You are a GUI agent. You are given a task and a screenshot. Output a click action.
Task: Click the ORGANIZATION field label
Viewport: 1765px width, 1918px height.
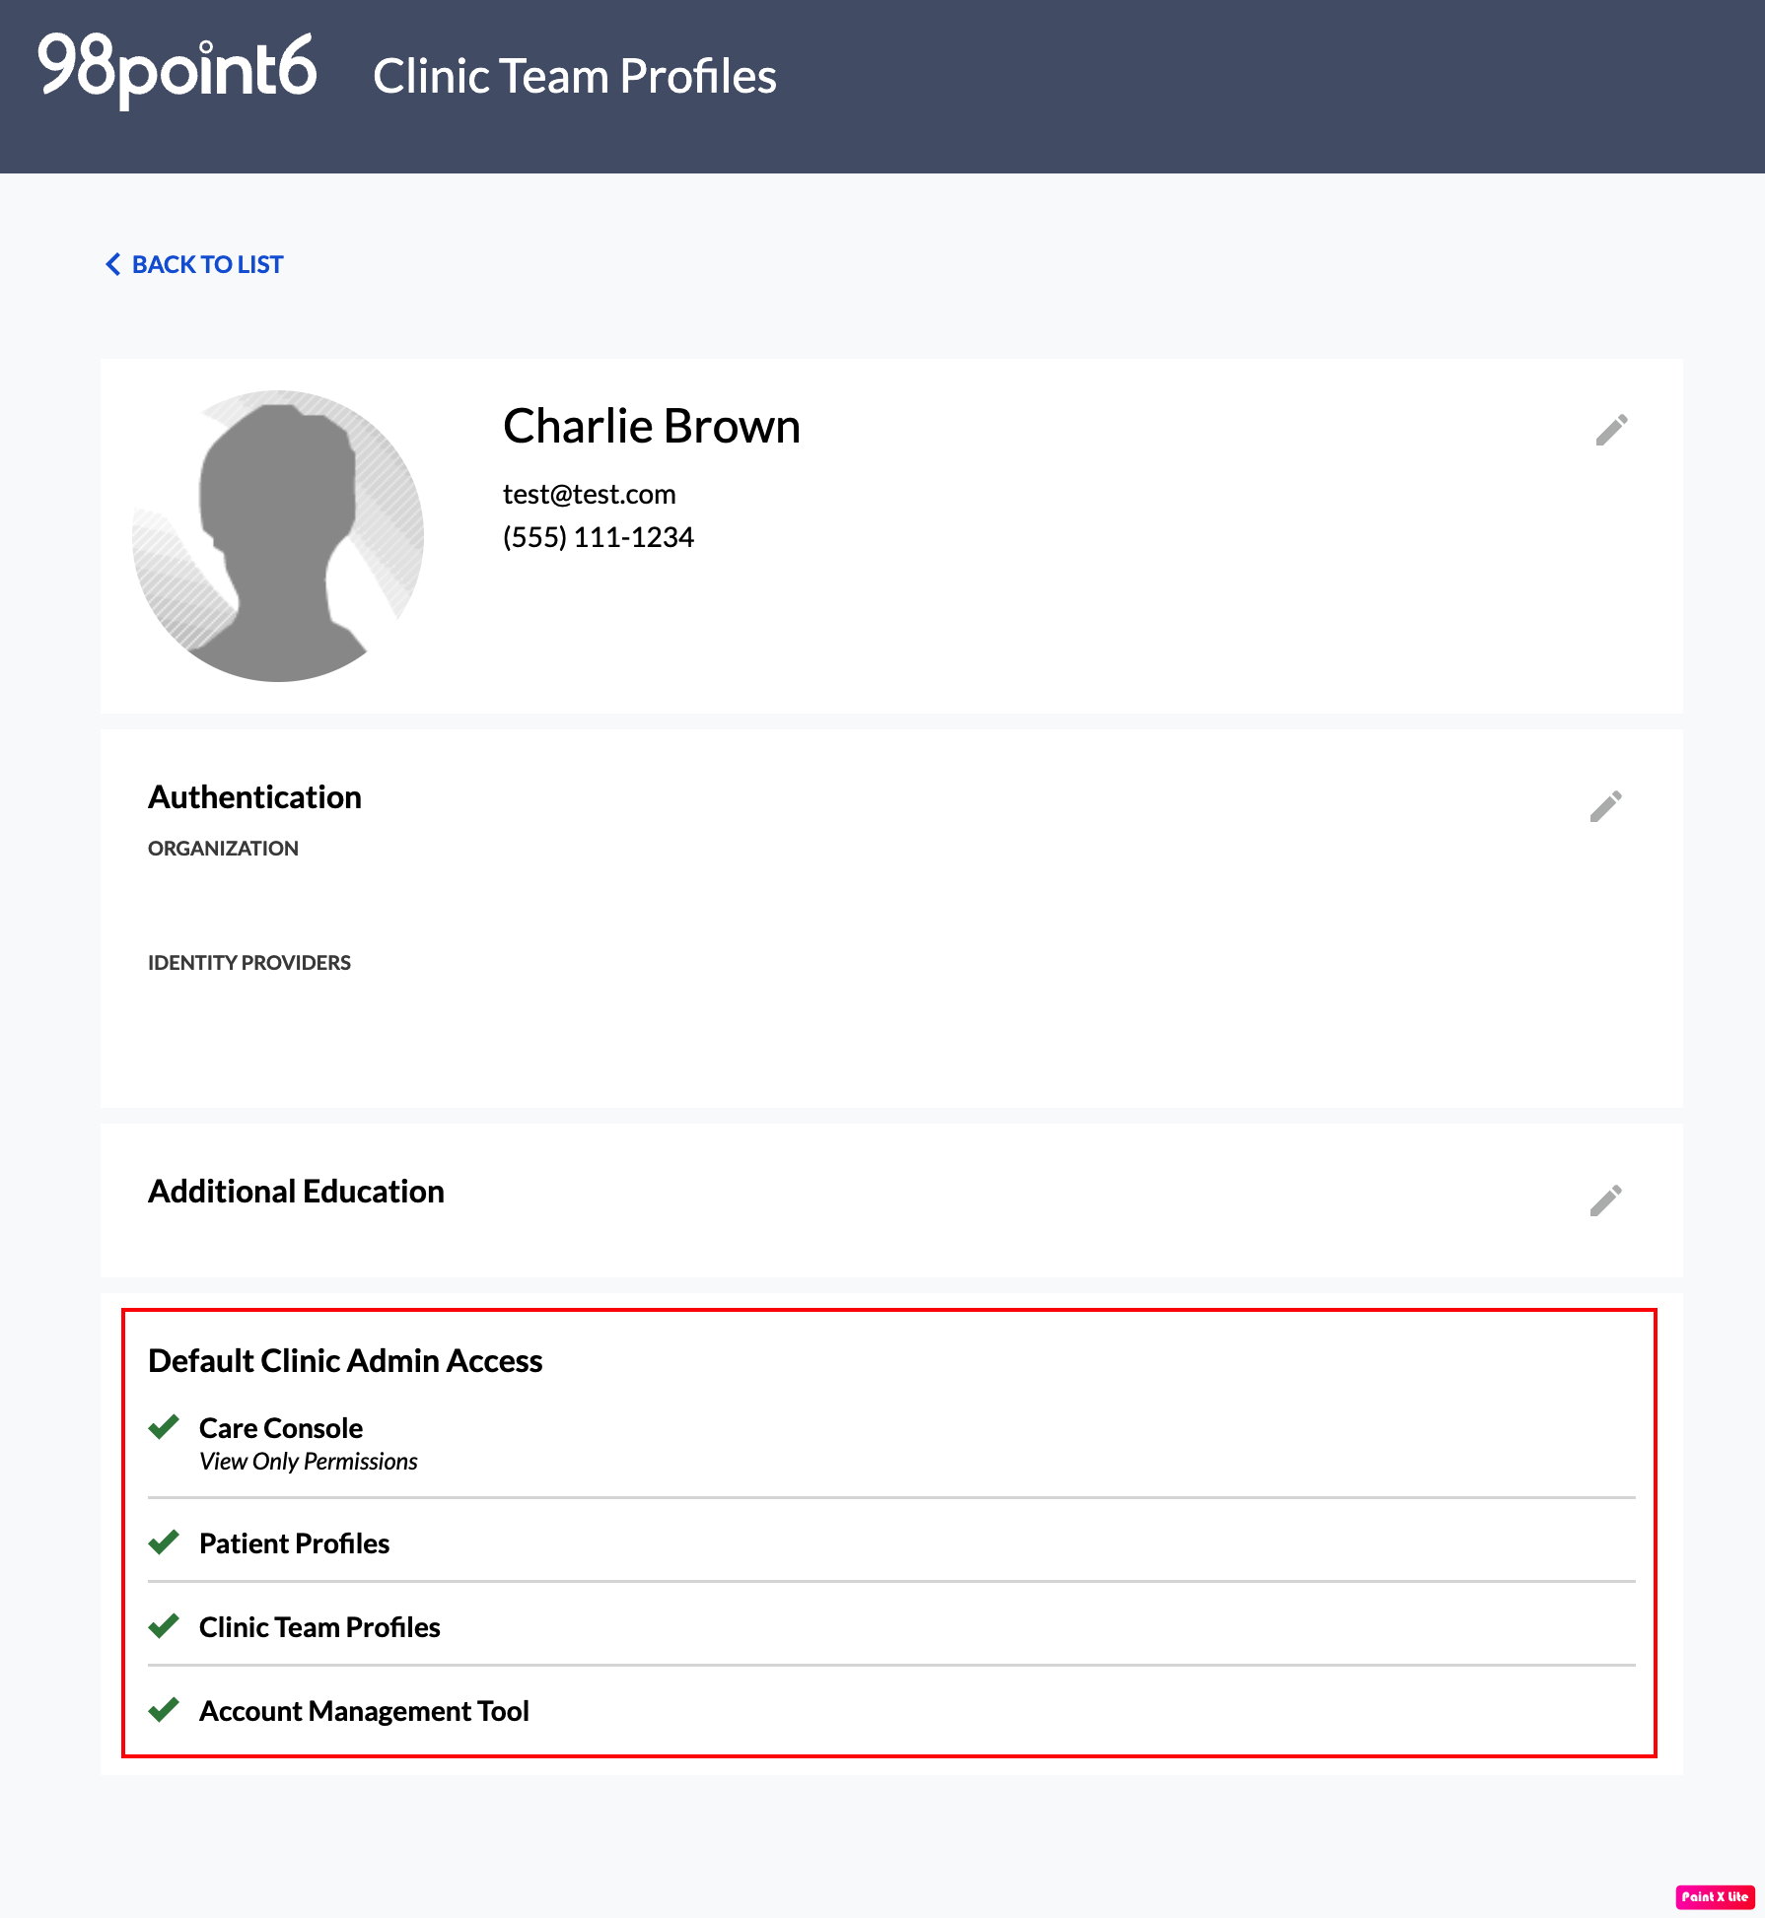coord(223,849)
